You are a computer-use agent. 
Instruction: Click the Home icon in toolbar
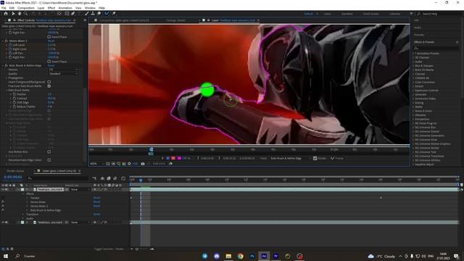point(6,14)
